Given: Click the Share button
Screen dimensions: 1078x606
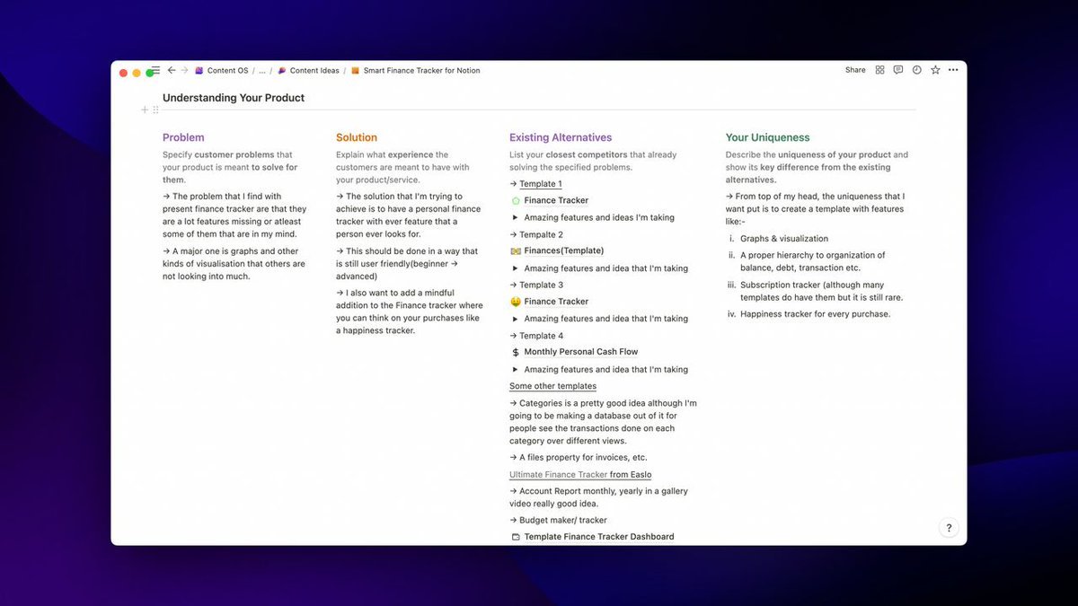Looking at the screenshot, I should tap(855, 70).
